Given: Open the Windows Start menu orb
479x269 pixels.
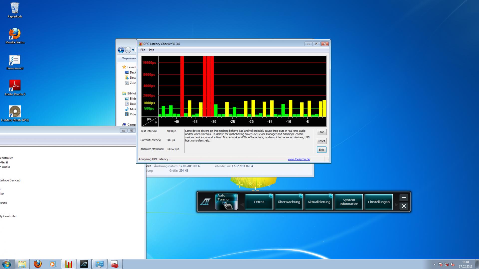Looking at the screenshot, I should [7, 264].
